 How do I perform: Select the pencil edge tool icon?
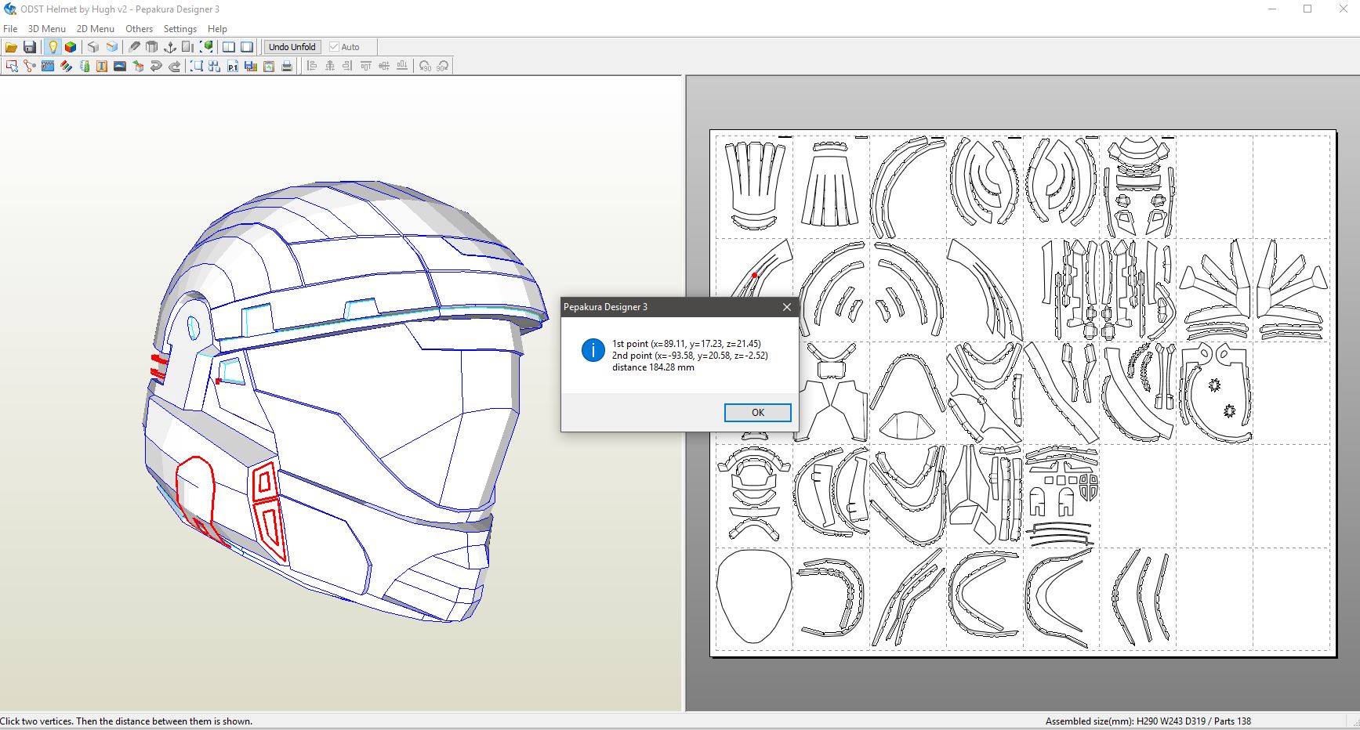pos(134,47)
